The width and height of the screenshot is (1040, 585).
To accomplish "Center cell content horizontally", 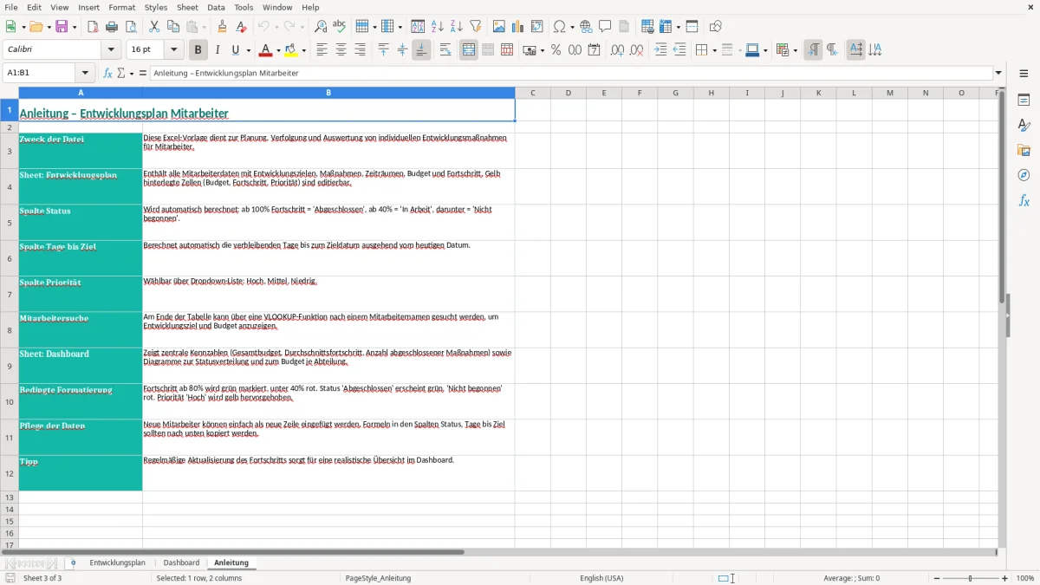I will click(x=341, y=50).
